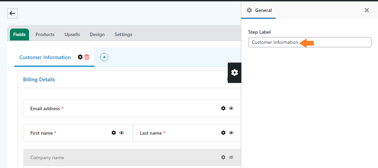Image resolution: width=378 pixels, height=168 pixels.
Task: Select the Upsells tab
Action: [x=72, y=35]
